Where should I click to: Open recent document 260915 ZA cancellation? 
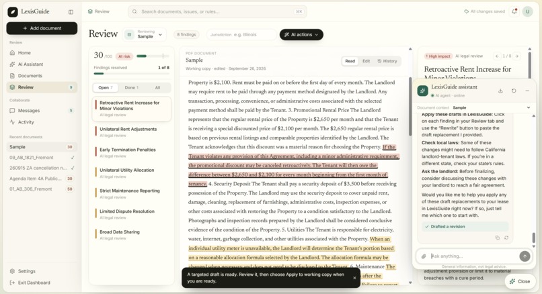pos(42,168)
